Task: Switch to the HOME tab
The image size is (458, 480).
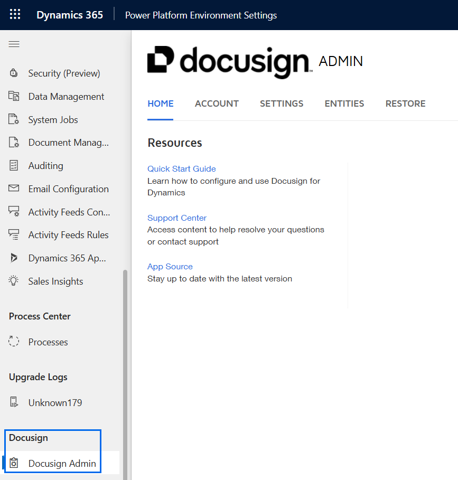Action: pos(161,104)
